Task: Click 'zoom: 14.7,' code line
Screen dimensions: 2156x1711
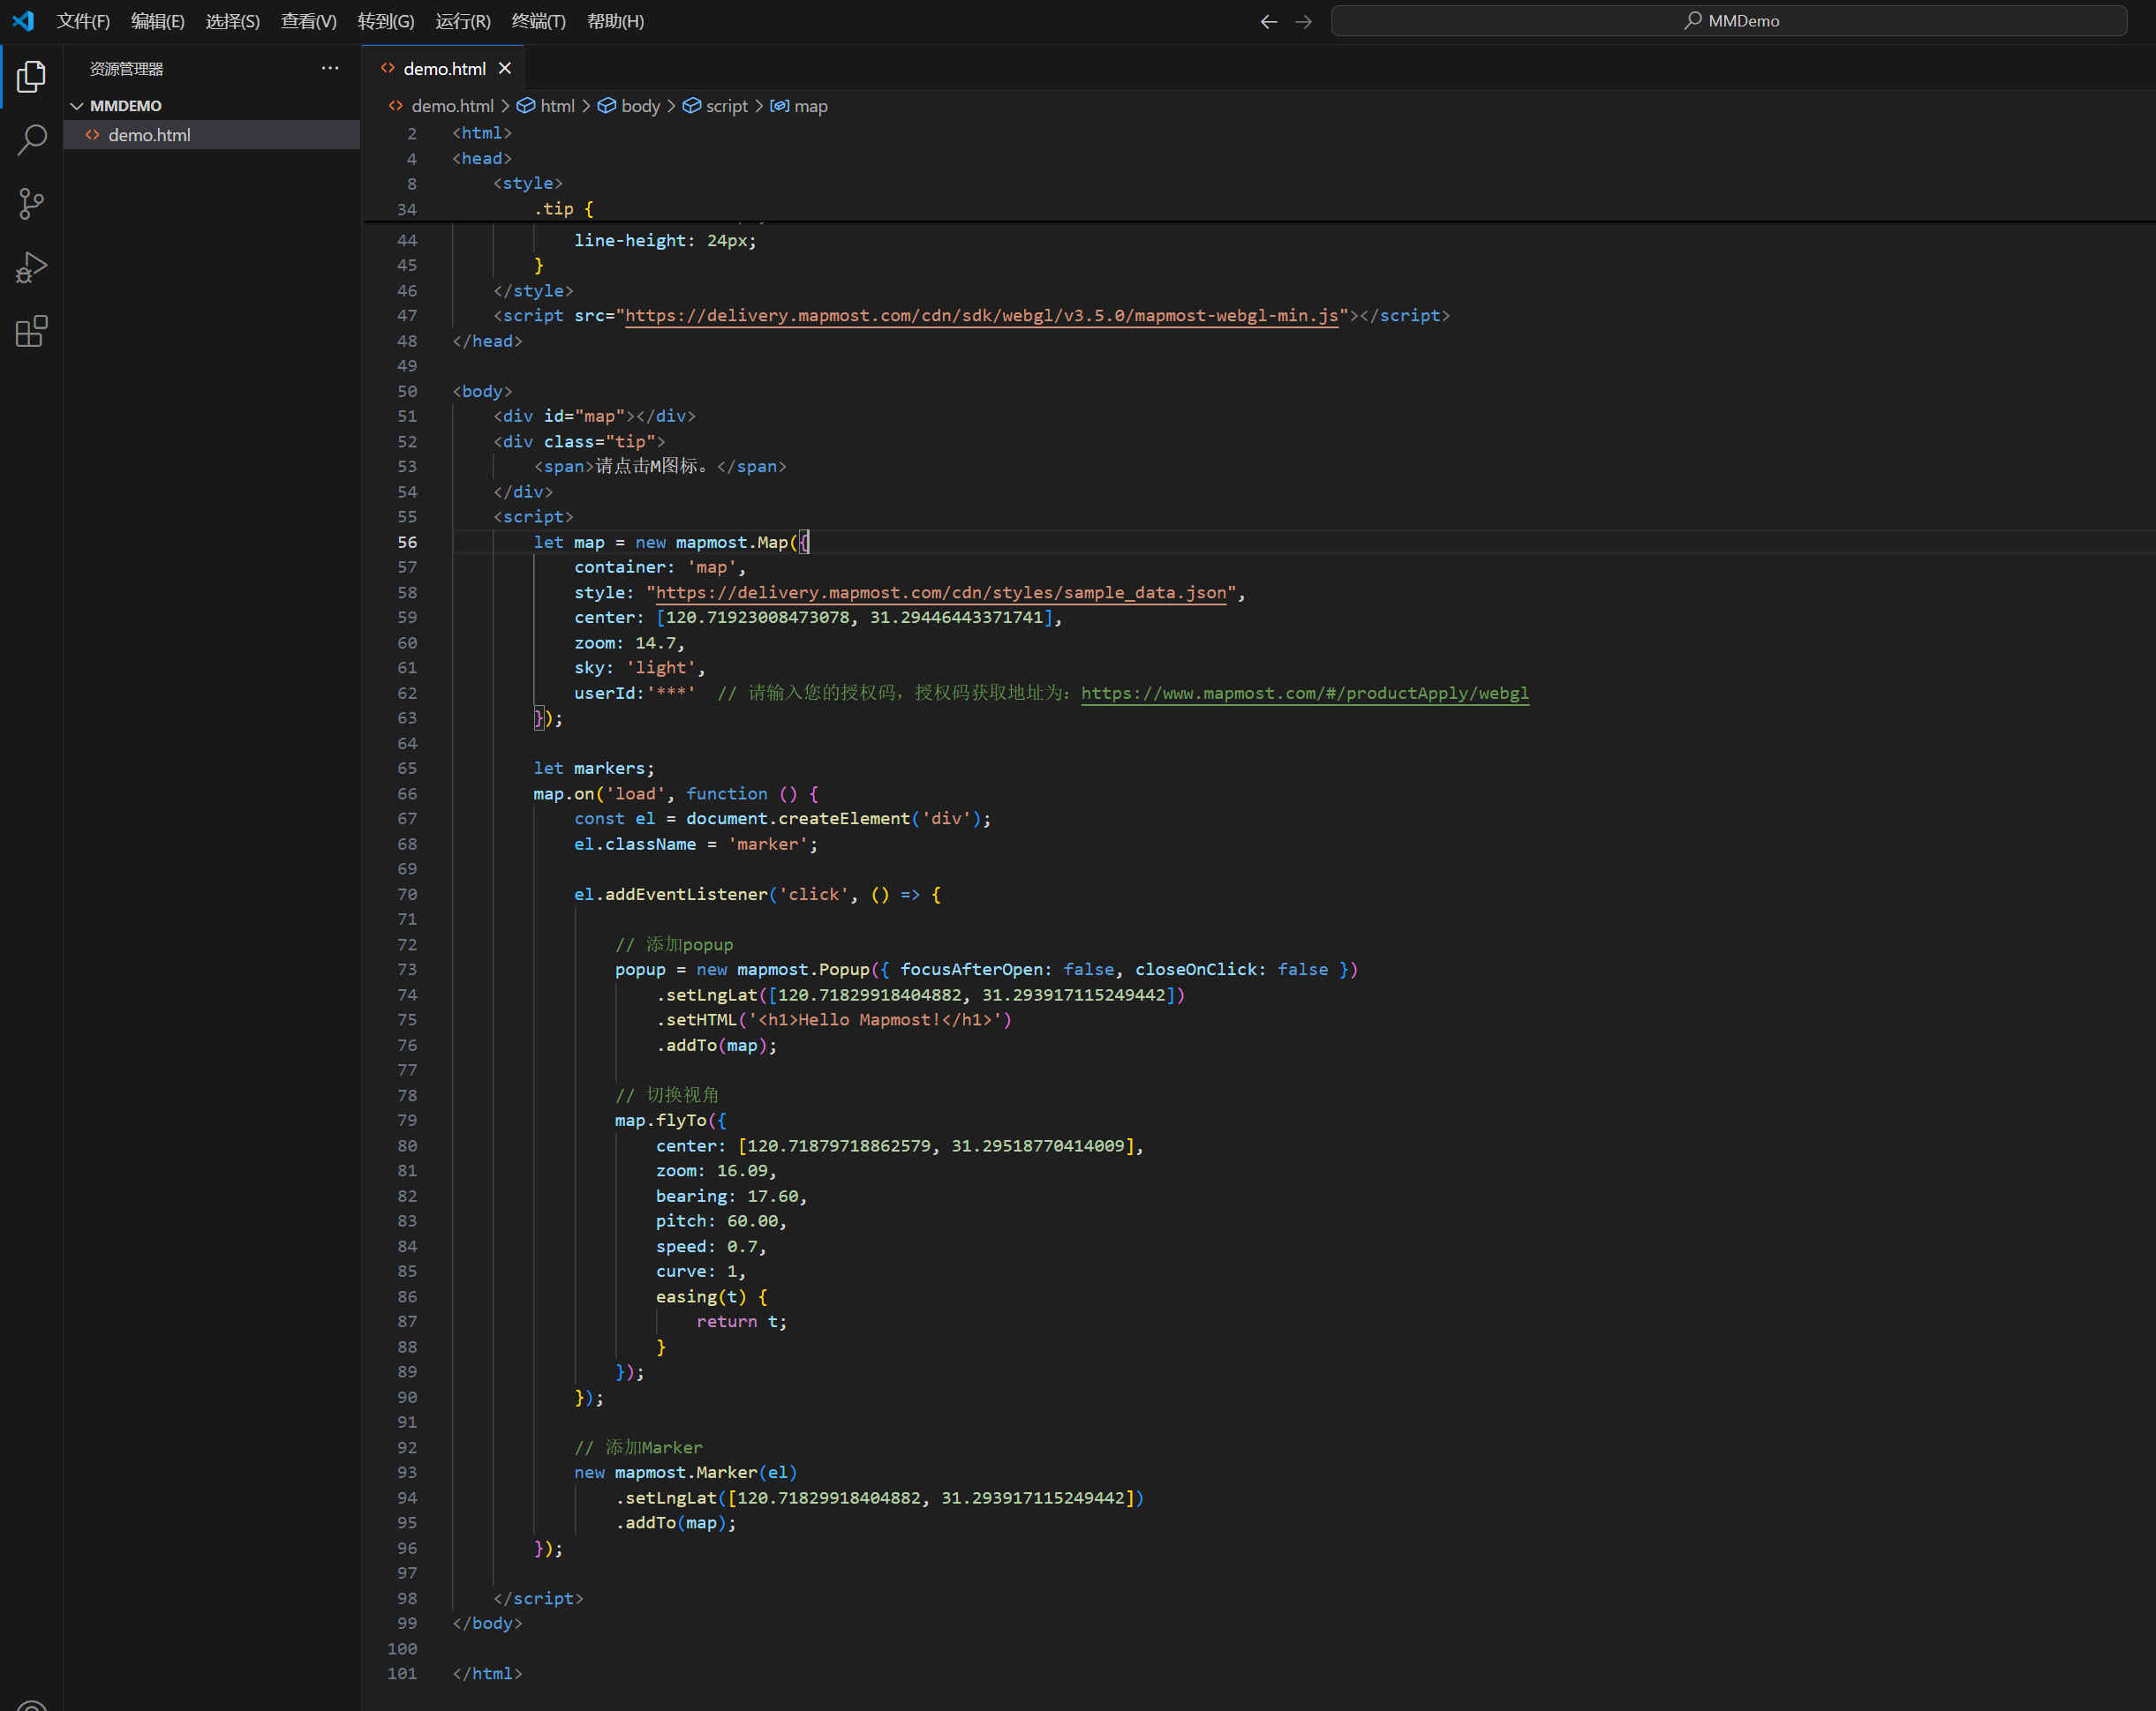Action: pyautogui.click(x=629, y=642)
